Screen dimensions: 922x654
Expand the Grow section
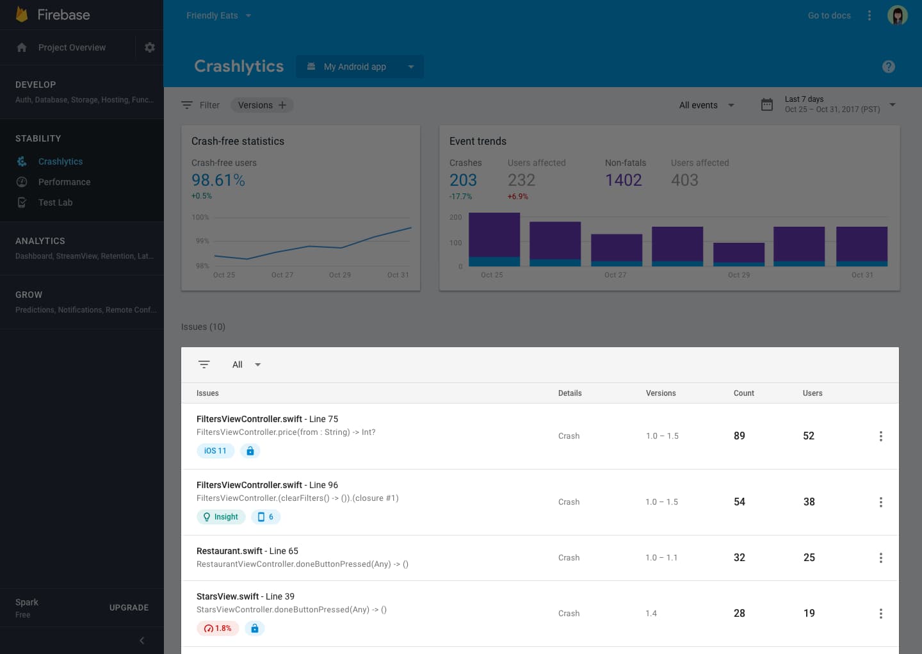click(x=82, y=302)
